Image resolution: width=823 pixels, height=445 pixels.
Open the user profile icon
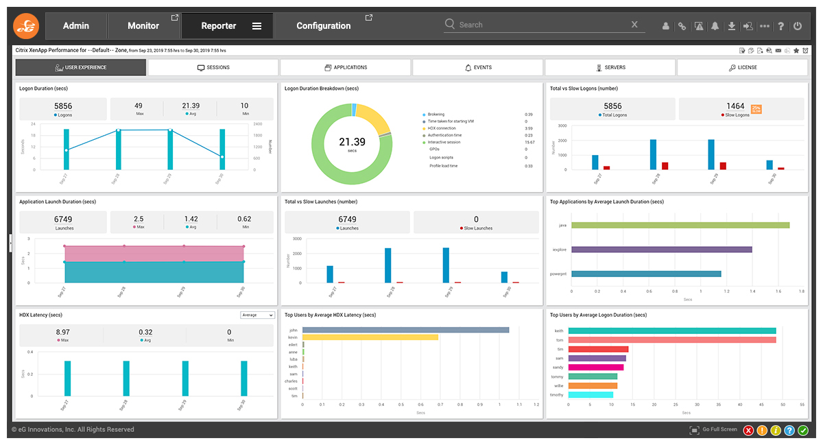665,26
